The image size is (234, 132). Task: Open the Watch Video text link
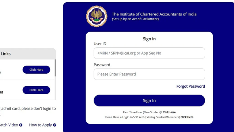click(x=9, y=125)
